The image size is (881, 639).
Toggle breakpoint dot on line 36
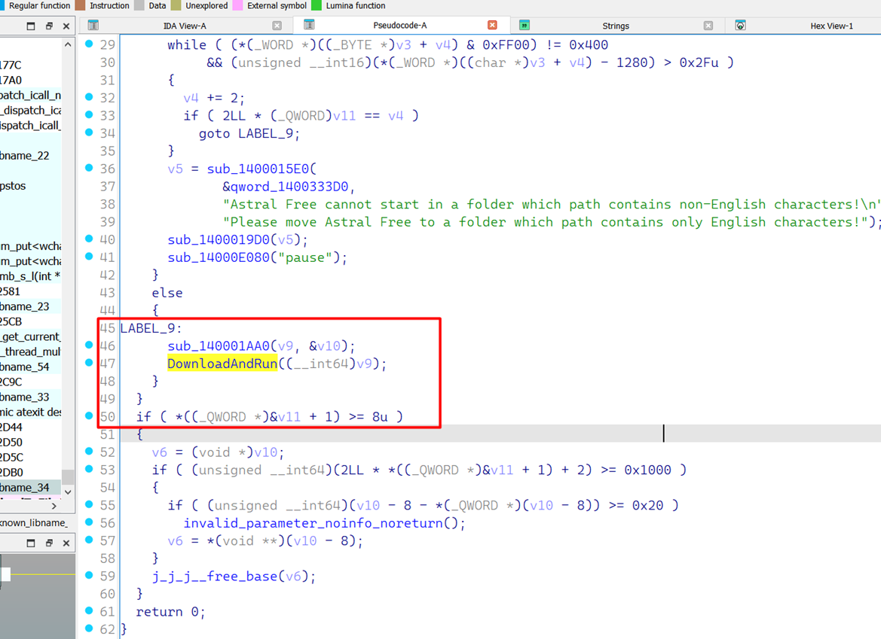[90, 168]
